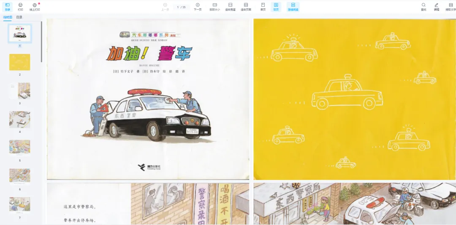The width and height of the screenshot is (456, 225).
Task: Select page 3 thumbnail
Action: coord(20,91)
